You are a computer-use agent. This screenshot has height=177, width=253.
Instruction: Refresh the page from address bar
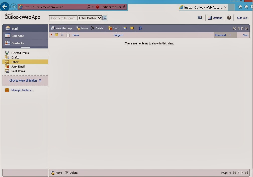[x=124, y=7]
